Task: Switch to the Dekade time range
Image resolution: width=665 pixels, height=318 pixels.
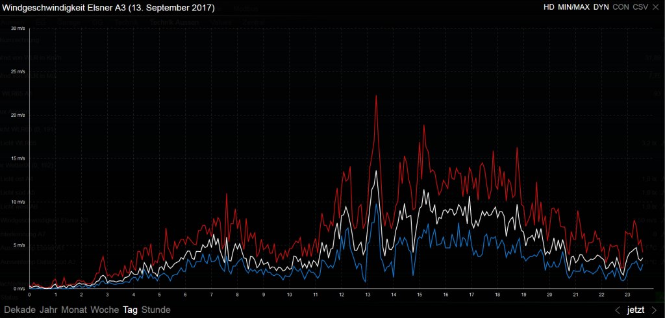Action: [x=19, y=310]
